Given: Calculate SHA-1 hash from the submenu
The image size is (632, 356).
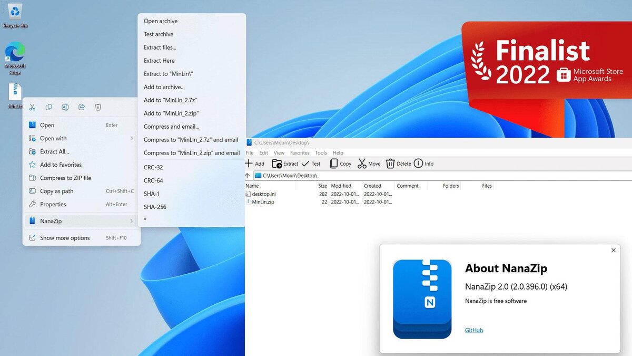Looking at the screenshot, I should (192, 194).
